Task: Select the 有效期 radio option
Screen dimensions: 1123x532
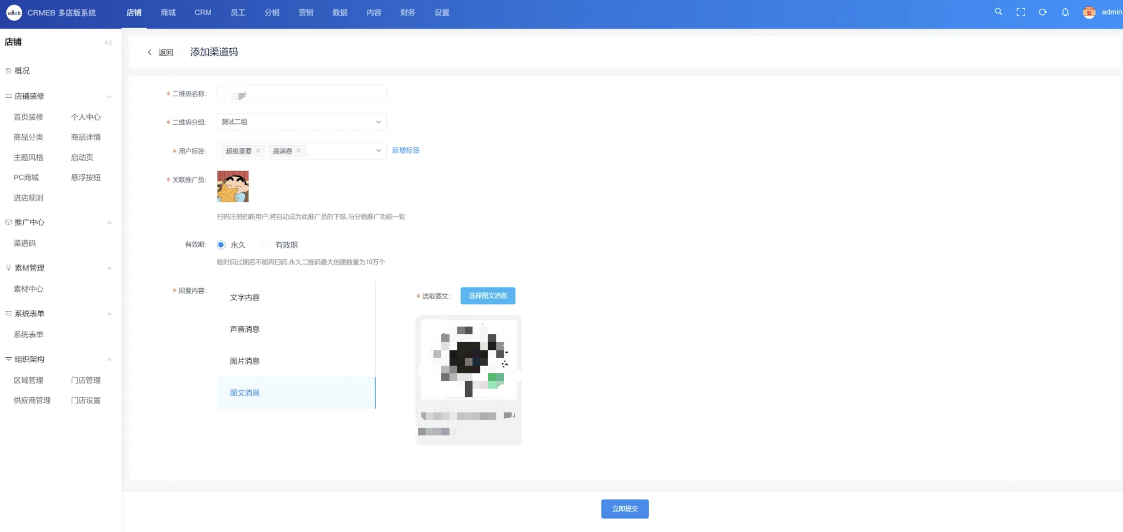Action: pyautogui.click(x=265, y=245)
